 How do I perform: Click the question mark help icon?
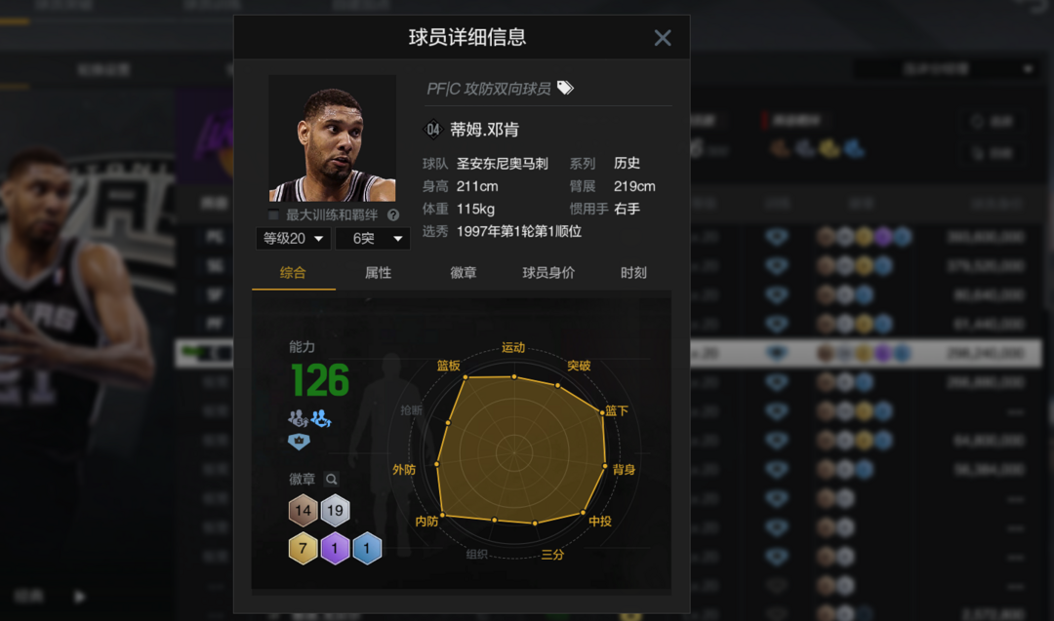(393, 215)
